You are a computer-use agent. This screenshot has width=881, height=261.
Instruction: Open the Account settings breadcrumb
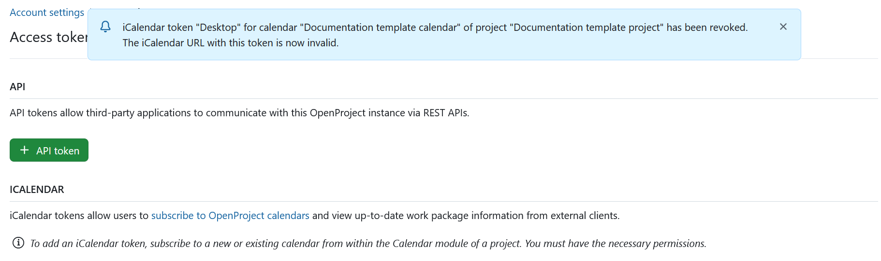47,13
